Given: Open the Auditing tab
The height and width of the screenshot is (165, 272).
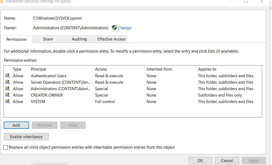Looking at the screenshot, I should coord(79,39).
